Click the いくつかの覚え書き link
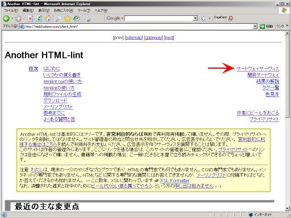The width and height of the screenshot is (291, 218). point(62,75)
